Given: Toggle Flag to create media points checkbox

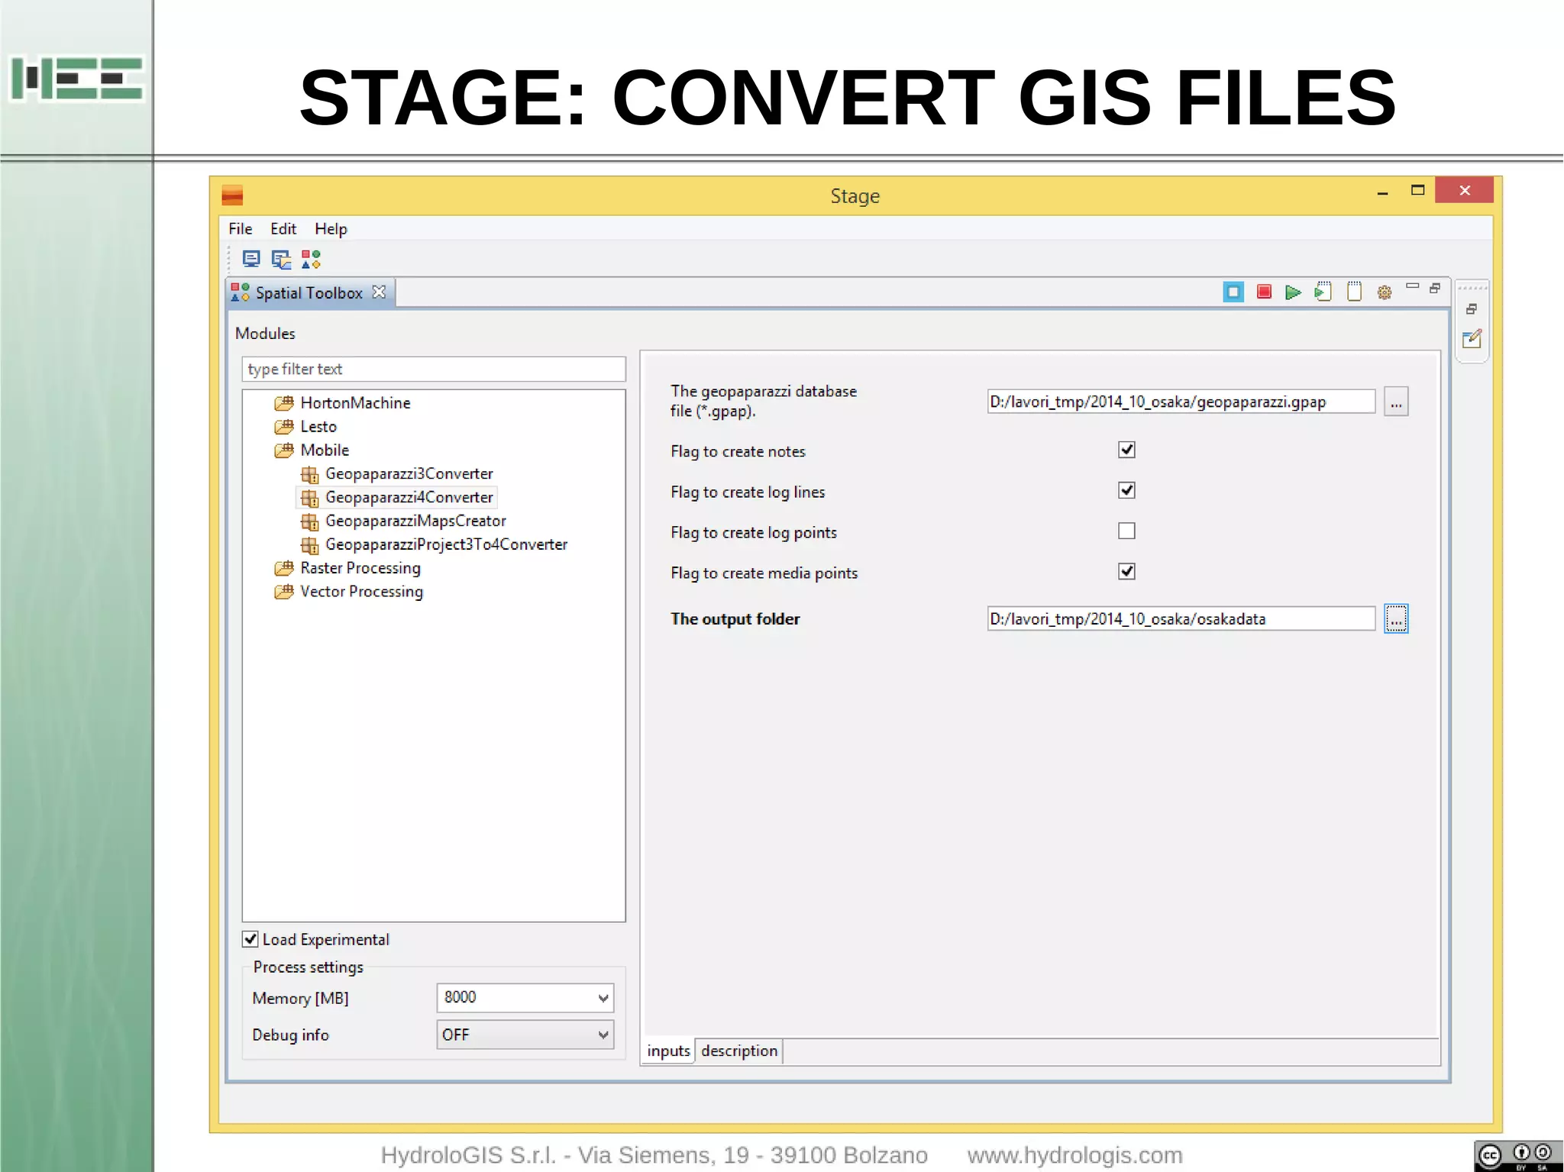Looking at the screenshot, I should click(x=1126, y=571).
